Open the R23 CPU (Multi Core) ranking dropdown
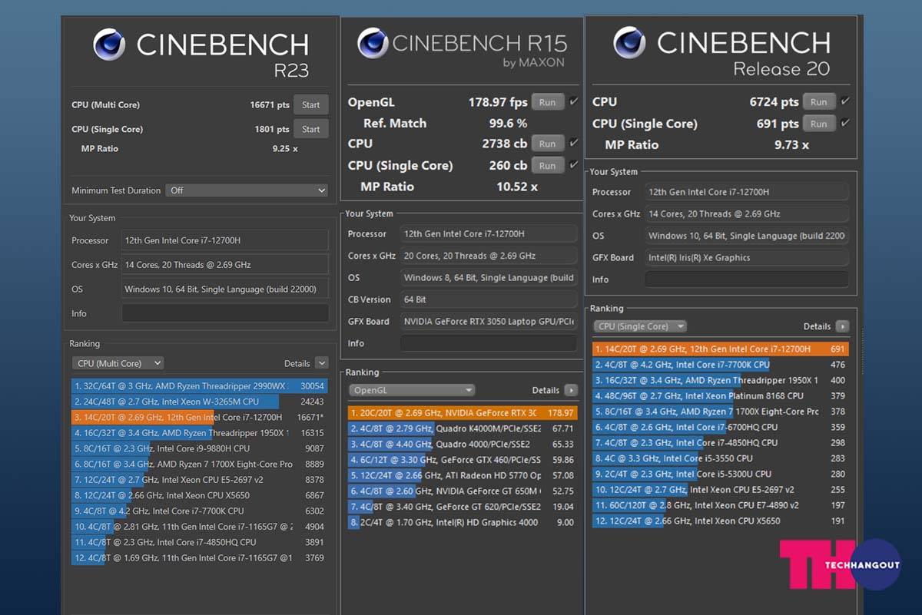Viewport: 922px width, 615px height. pos(118,363)
